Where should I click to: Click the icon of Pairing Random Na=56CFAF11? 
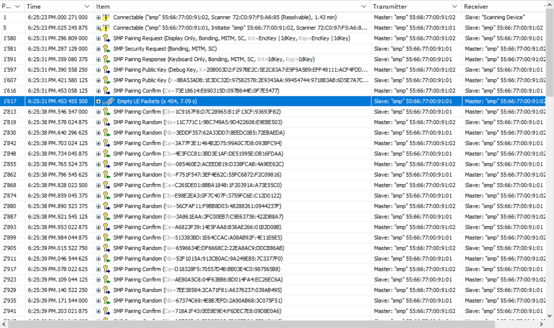[106, 206]
